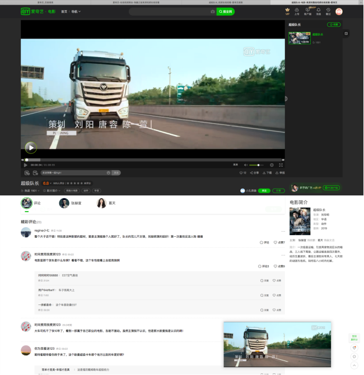
Task: Mute with the speaker icon
Action: tap(245, 165)
